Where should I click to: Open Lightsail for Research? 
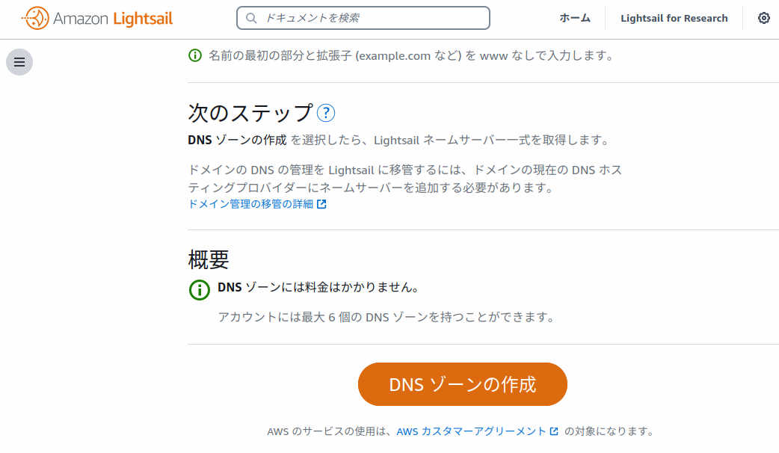[x=674, y=19]
